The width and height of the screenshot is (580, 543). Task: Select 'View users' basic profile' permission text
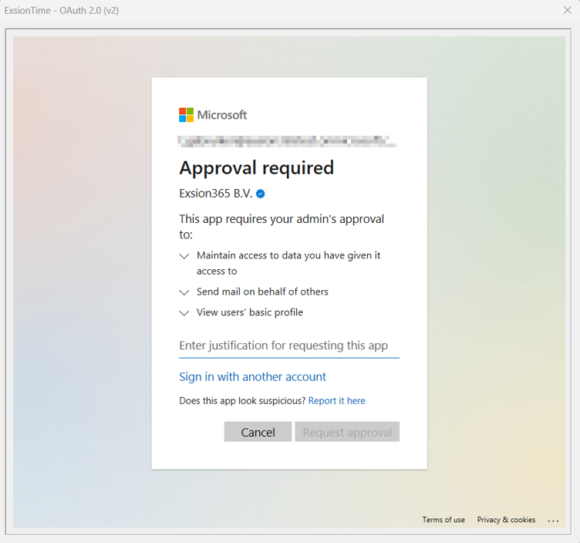[249, 313]
